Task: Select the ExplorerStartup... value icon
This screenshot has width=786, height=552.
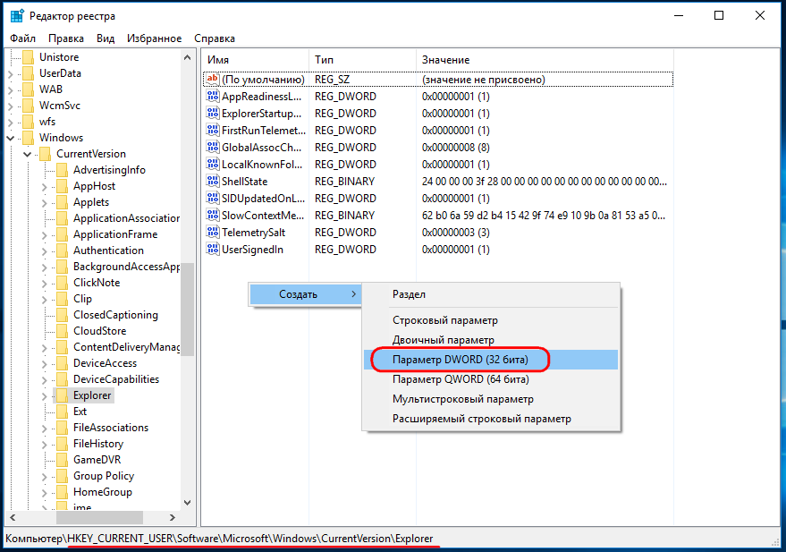Action: pyautogui.click(x=213, y=114)
